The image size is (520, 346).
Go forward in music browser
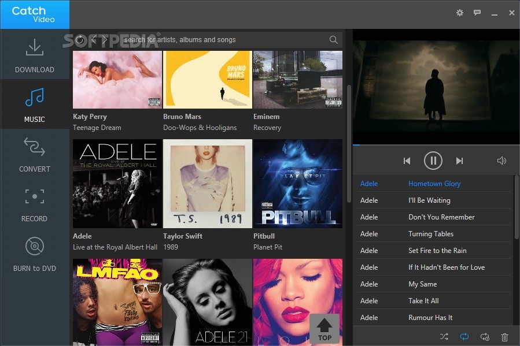tap(105, 40)
